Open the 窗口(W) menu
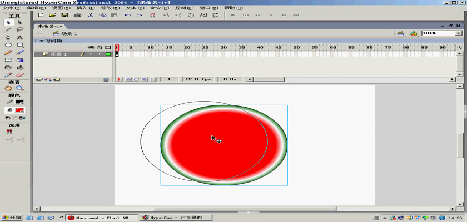This screenshot has height=222, width=467. coord(209,8)
